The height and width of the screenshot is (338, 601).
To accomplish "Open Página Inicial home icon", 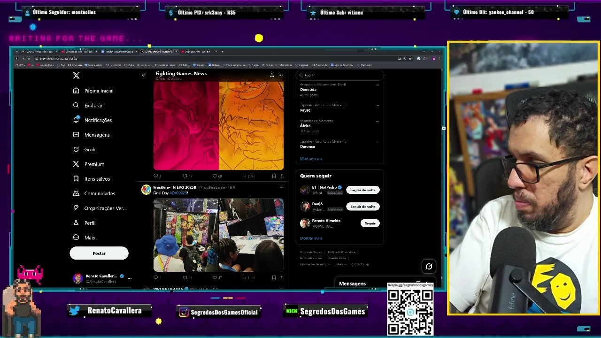I will (76, 91).
